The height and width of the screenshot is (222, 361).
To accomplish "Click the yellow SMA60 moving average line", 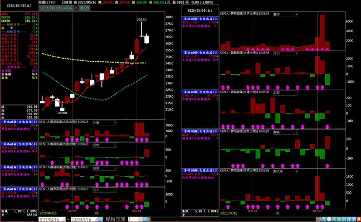I will [92, 61].
